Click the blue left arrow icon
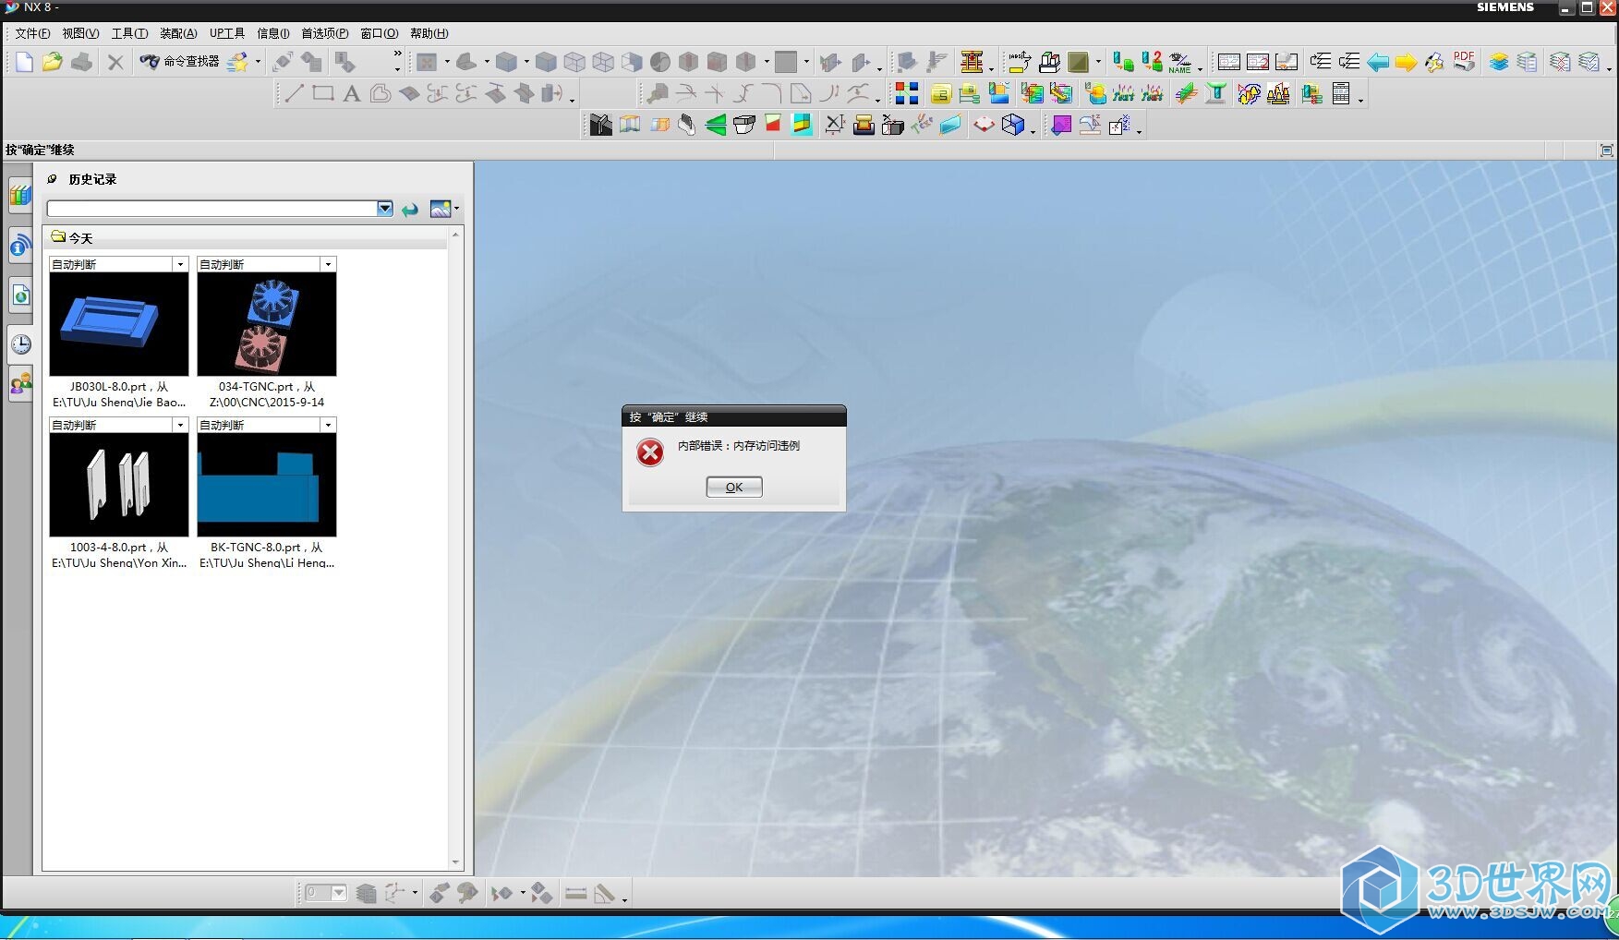1619x940 pixels. (1378, 62)
